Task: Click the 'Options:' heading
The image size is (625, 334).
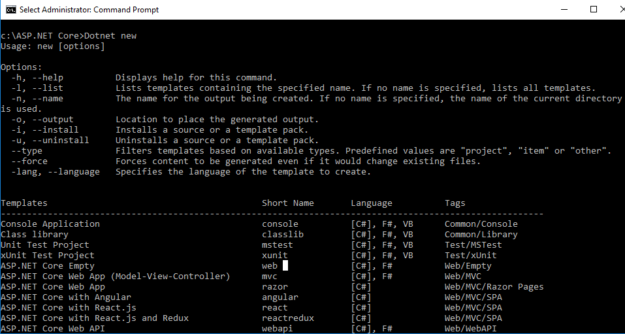Action: tap(22, 67)
